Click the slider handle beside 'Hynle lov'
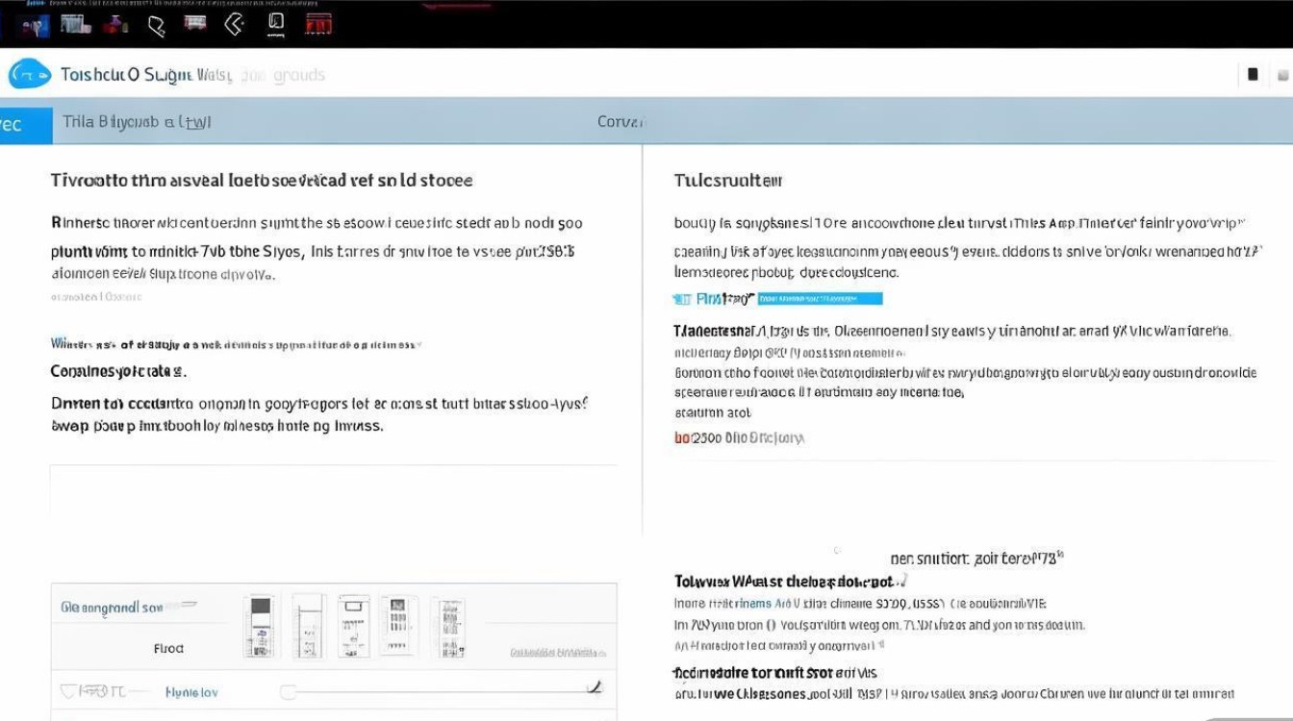 [288, 692]
